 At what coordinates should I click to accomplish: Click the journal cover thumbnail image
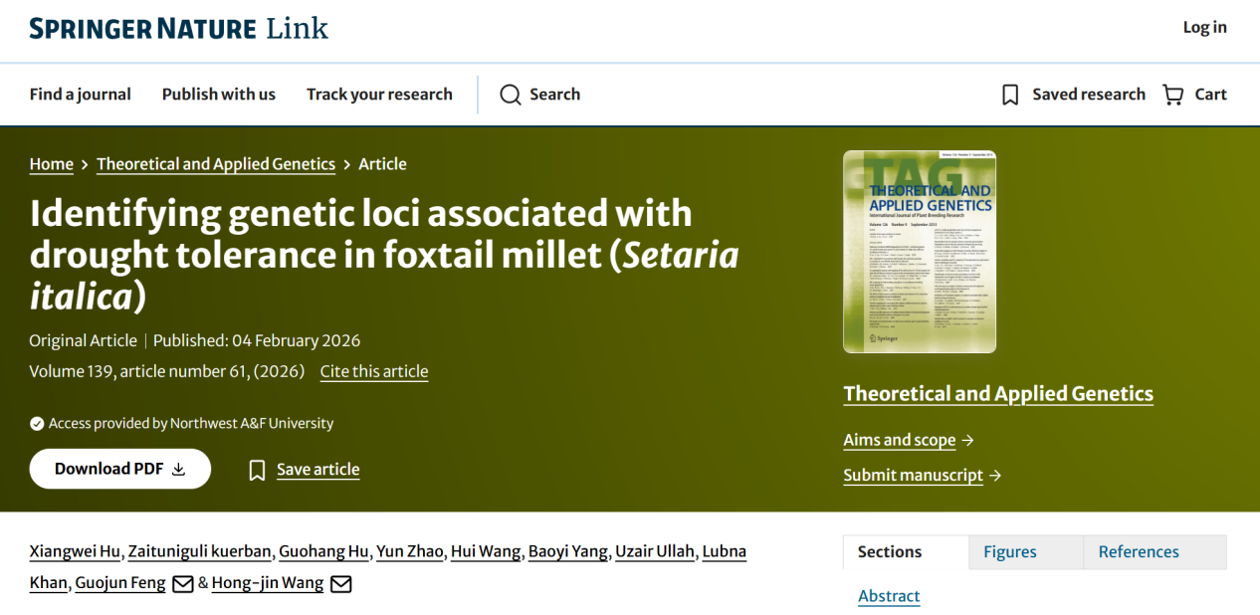coord(919,252)
